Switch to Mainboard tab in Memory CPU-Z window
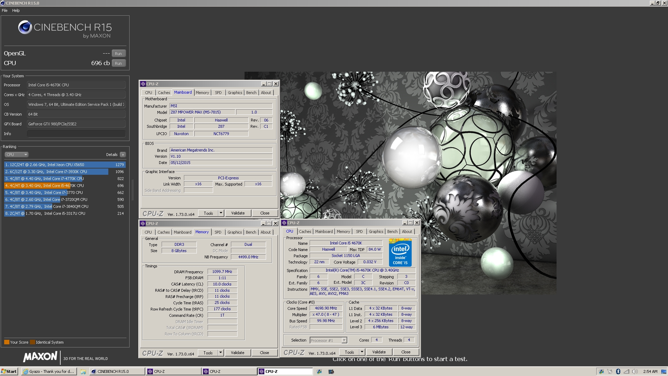Viewport: 668px width, 376px height. point(182,232)
